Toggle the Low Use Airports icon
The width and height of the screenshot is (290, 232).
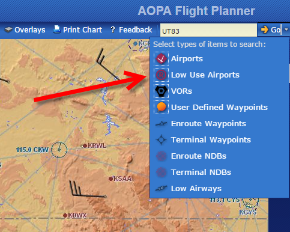coord(161,75)
